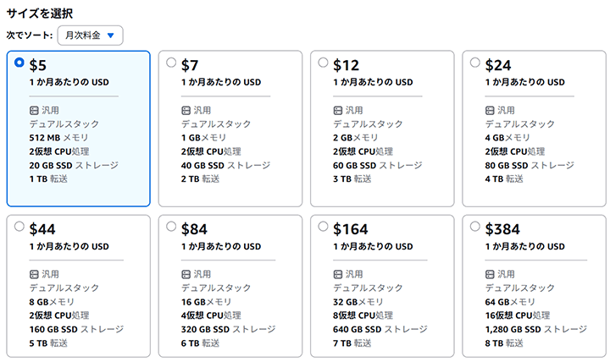610x362 pixels.
Task: Click the 汎用 icon in the $7 card
Action: 186,111
